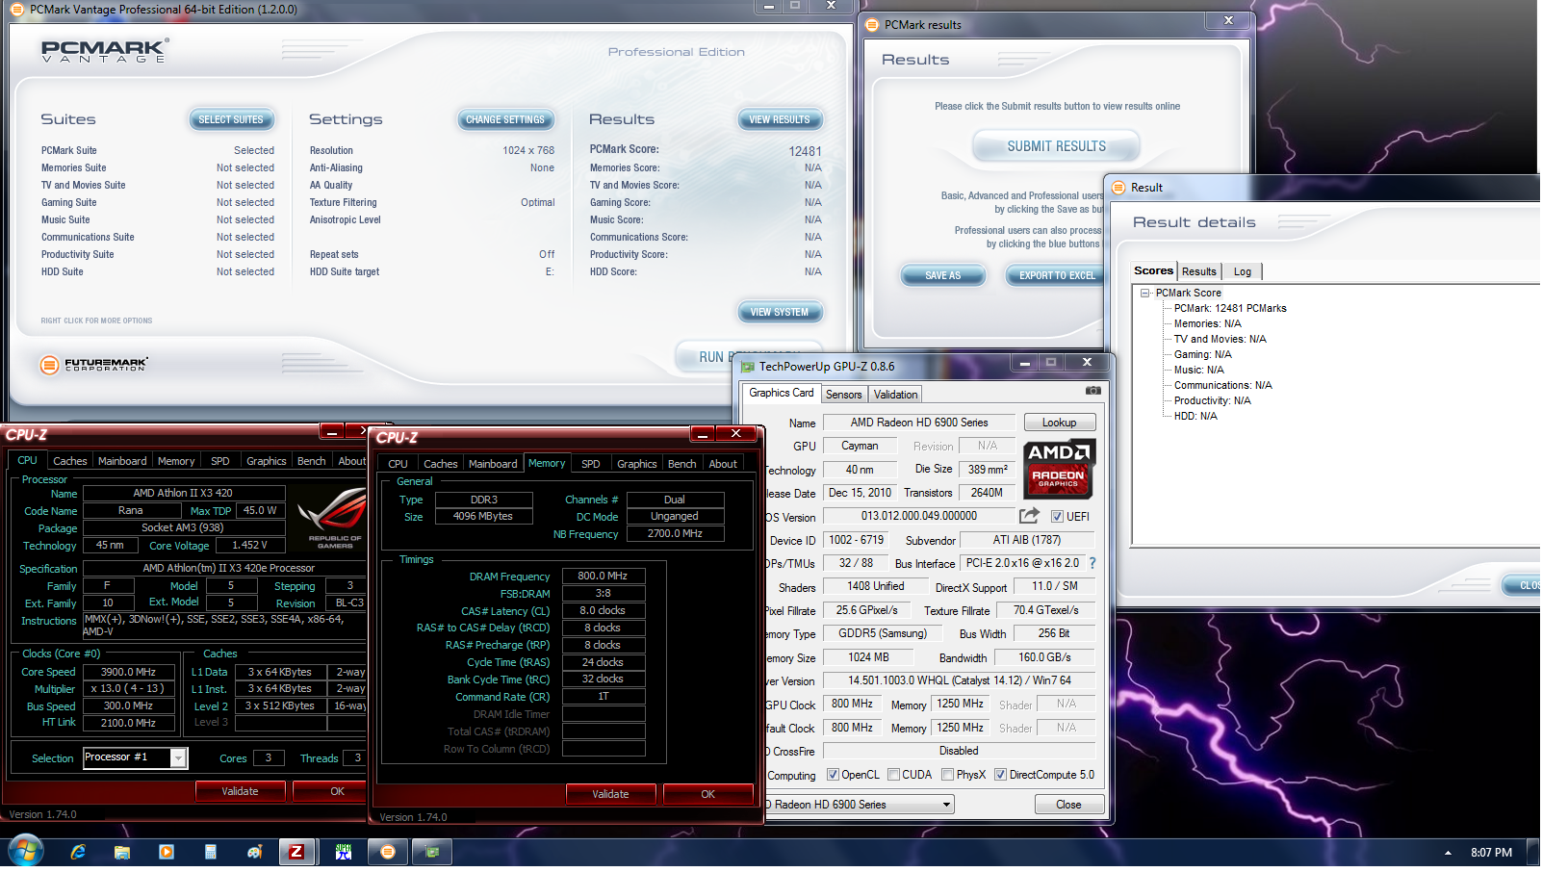The height and width of the screenshot is (872, 1542).
Task: Click the Lookup button in GPU-Z
Action: coord(1060,423)
